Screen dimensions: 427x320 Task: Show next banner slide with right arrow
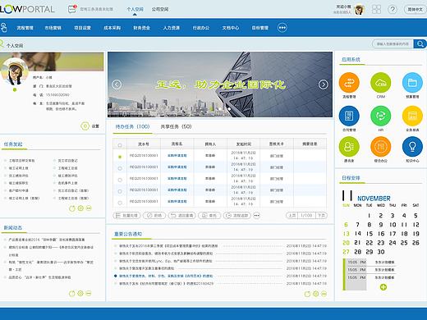click(x=324, y=85)
